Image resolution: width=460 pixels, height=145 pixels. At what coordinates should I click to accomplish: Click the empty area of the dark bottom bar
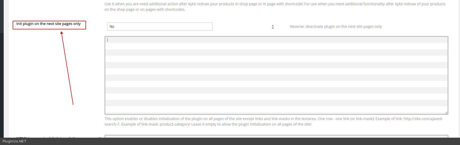(238, 141)
